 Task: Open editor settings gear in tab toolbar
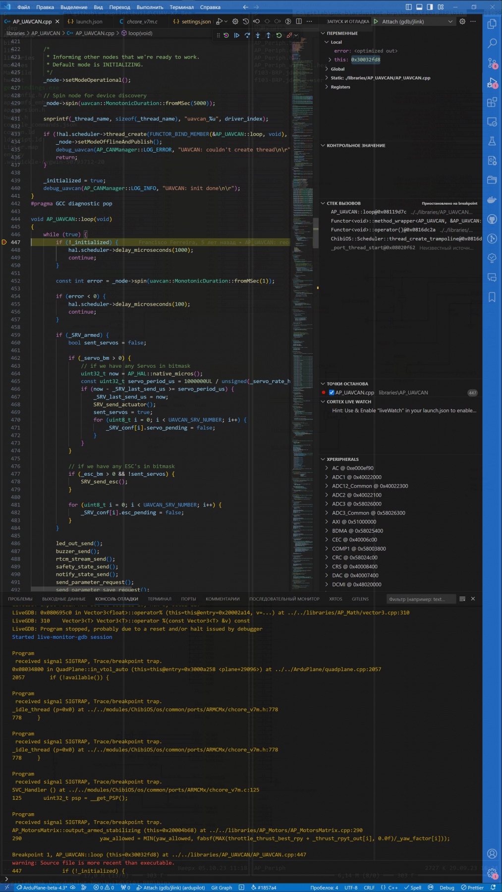coord(235,21)
